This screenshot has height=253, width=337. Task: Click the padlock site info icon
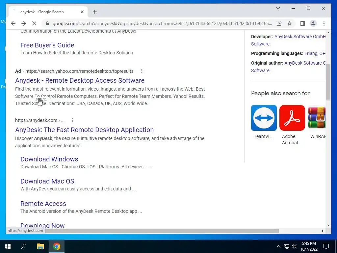47,23
